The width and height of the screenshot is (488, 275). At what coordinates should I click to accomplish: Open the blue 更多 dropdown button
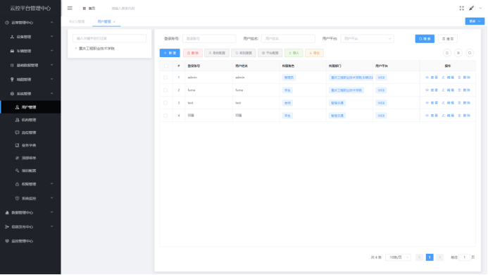pyautogui.click(x=475, y=21)
